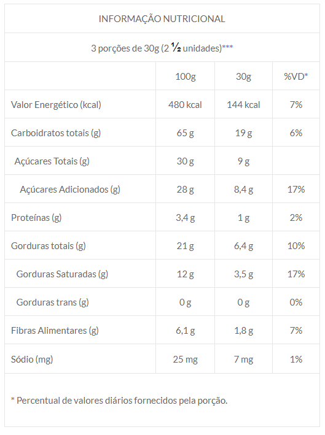Click the INFORMAÇÃO NUTRICIONAL table heading
Screen dimensions: 325x435
click(x=162, y=19)
